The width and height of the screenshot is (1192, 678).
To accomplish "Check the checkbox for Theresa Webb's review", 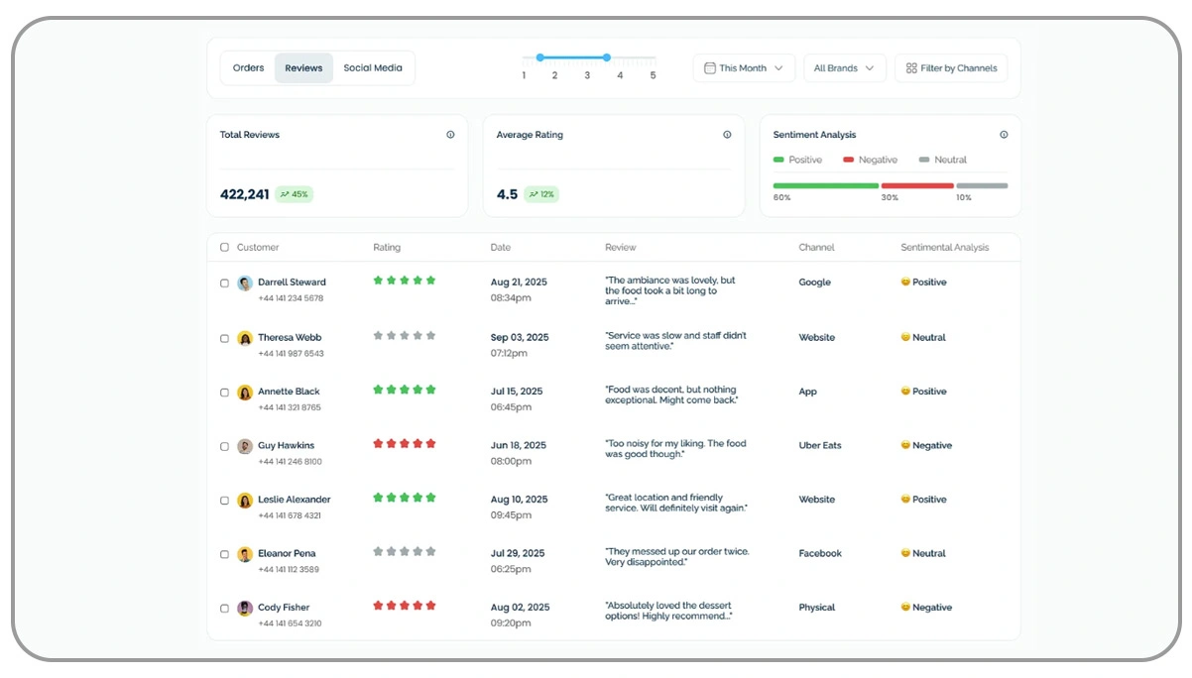I will point(224,337).
